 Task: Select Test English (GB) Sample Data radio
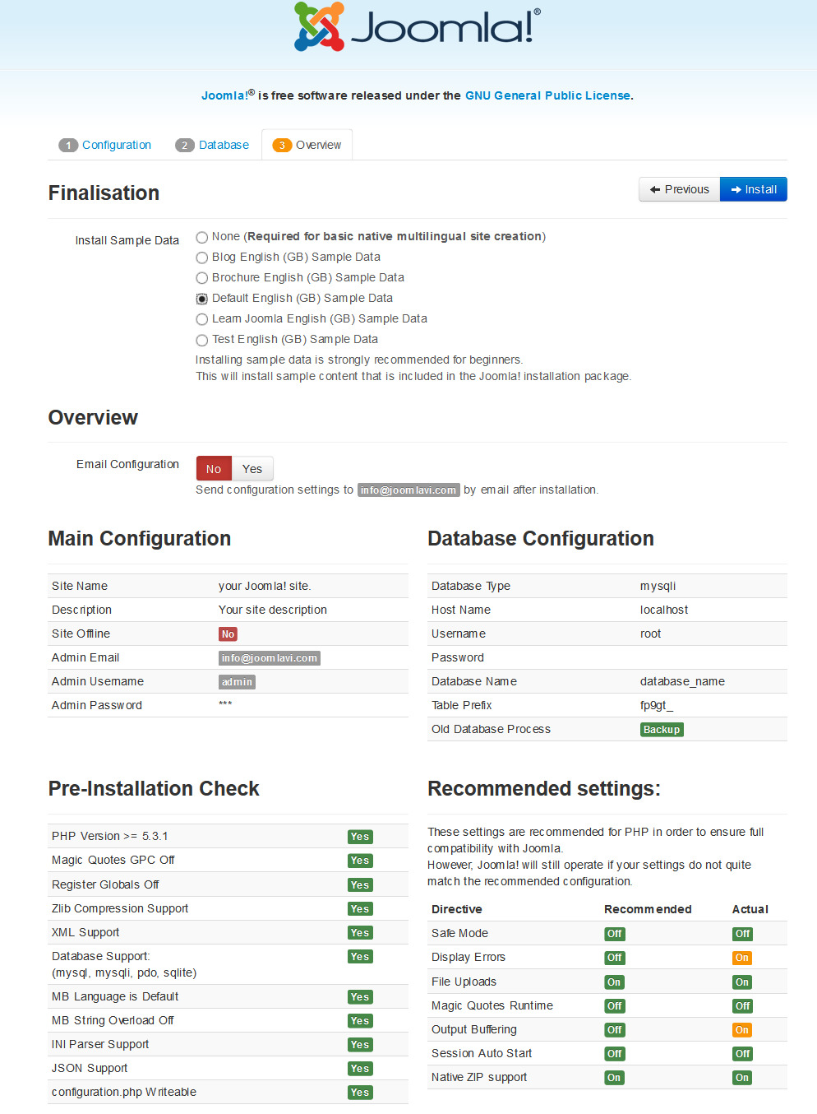coord(202,340)
